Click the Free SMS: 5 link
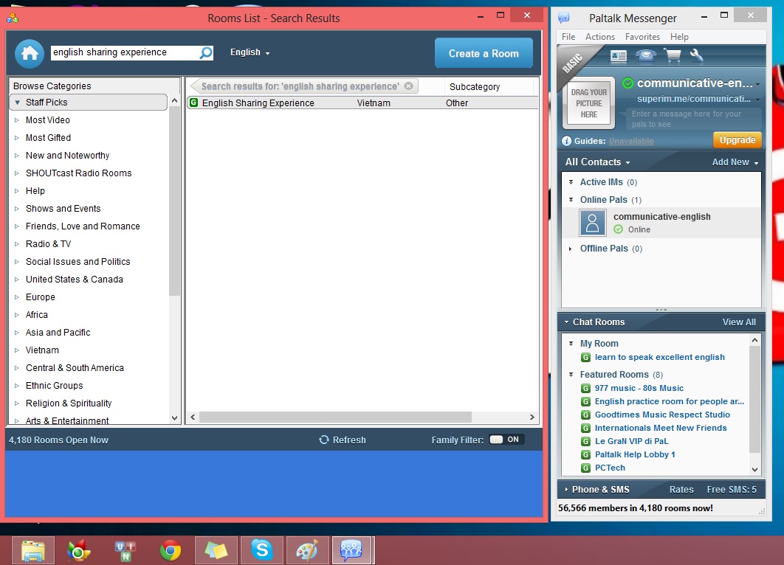Image resolution: width=784 pixels, height=565 pixels. point(732,490)
